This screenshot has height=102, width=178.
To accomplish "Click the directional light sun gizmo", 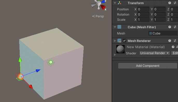I will [51, 62].
